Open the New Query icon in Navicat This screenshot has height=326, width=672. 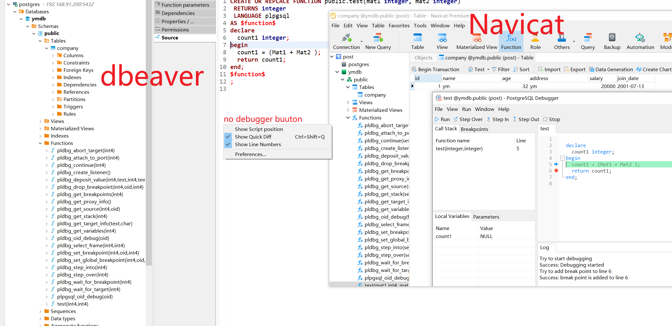click(378, 41)
